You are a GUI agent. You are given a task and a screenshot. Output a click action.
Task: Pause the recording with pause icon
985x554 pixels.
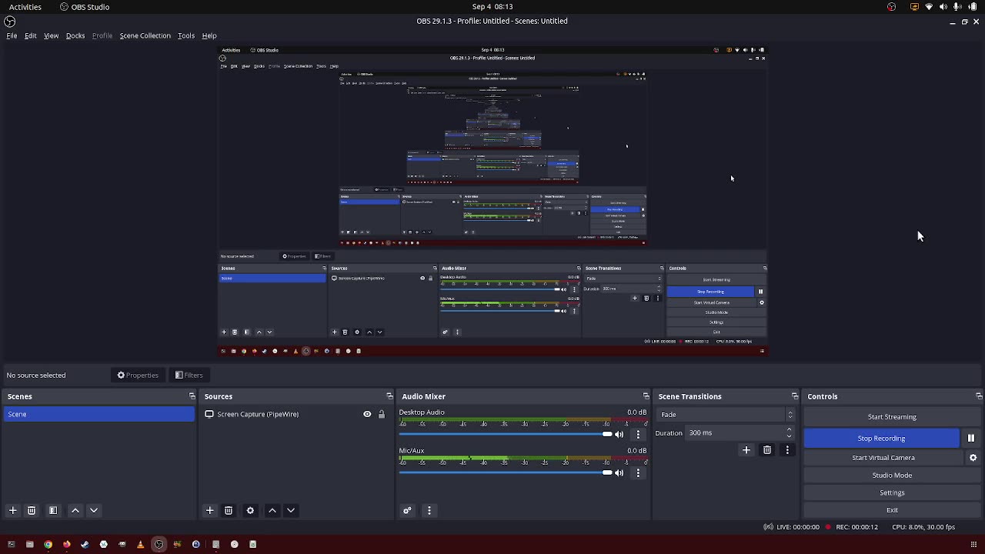coord(971,438)
